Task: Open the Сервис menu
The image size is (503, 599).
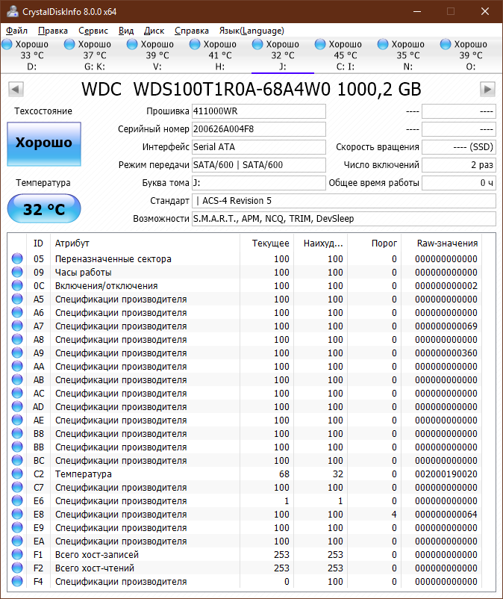Action: pyautogui.click(x=93, y=31)
